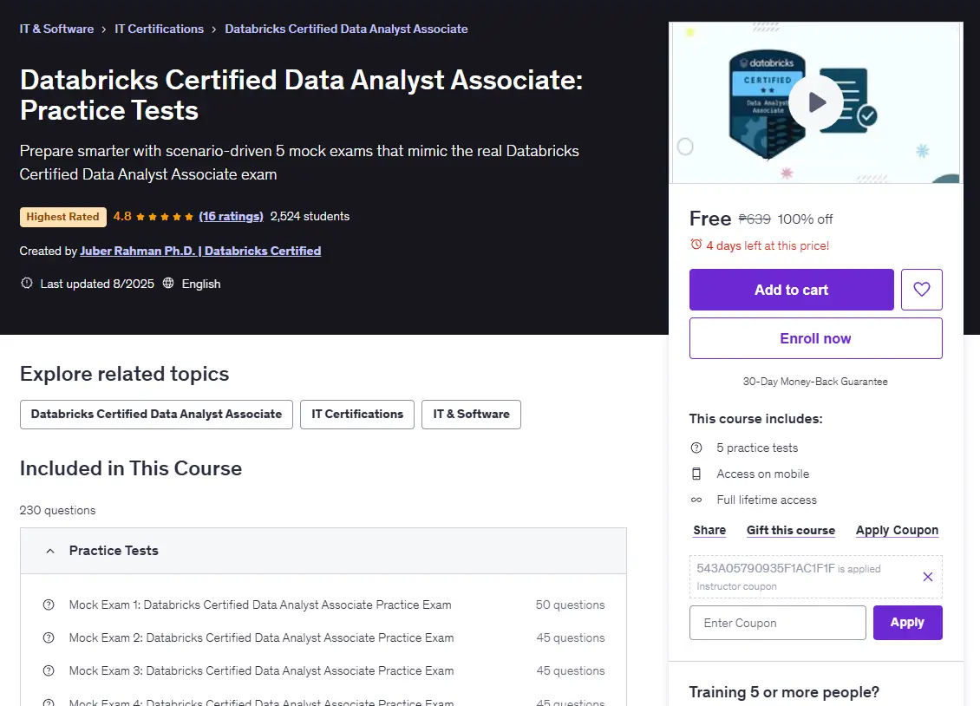Click the alarm clock icon near days left
980x706 pixels.
tap(696, 245)
